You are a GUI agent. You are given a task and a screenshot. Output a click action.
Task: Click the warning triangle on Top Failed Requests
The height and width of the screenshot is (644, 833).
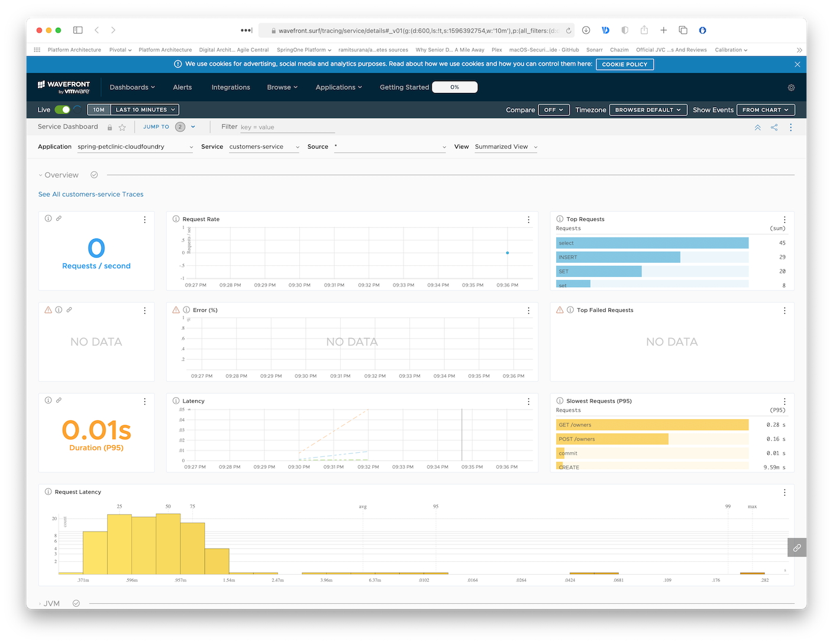(x=560, y=310)
